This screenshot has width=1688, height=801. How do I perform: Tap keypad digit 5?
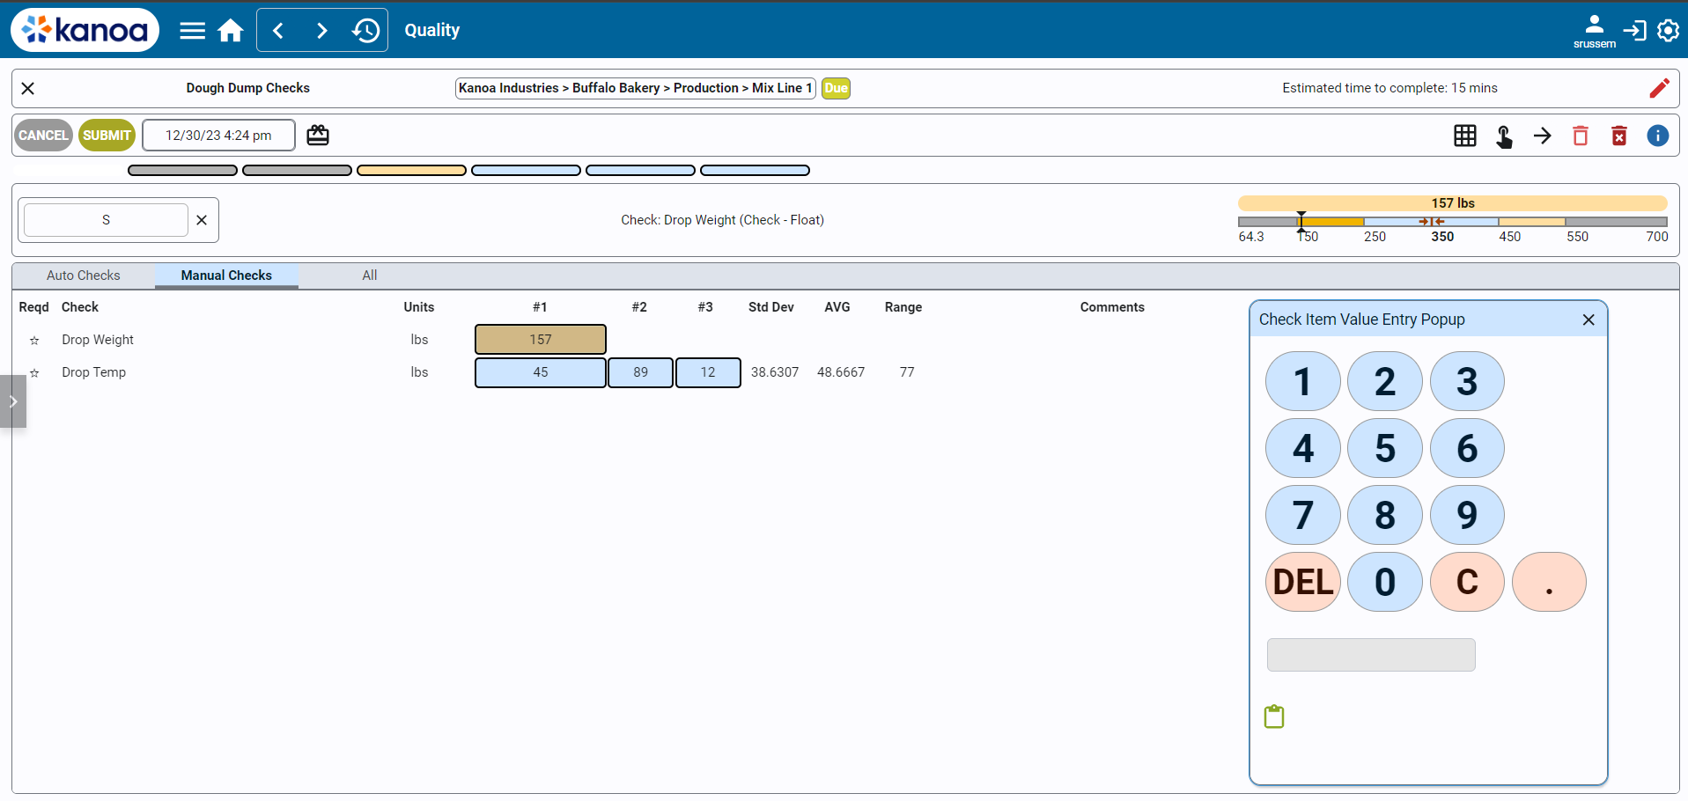point(1385,448)
